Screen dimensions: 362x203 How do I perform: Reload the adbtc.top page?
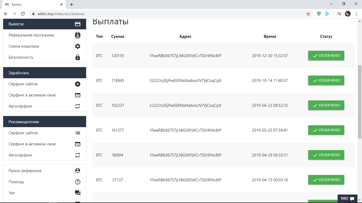[23, 14]
